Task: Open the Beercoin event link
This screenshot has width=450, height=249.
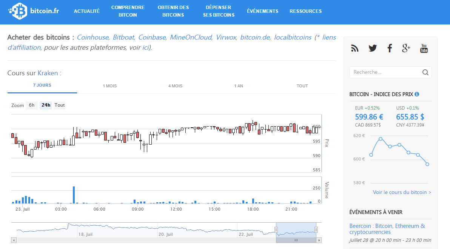Action: pos(387,229)
